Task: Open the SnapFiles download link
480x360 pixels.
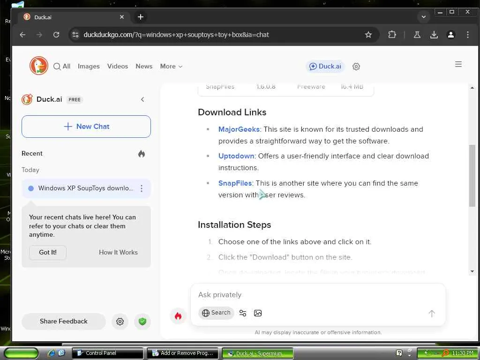Action: (x=235, y=183)
